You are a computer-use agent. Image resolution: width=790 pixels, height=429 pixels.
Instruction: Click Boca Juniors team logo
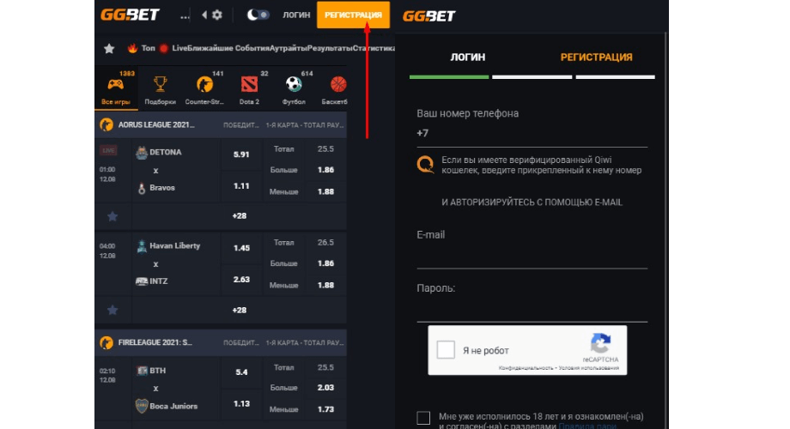142,406
